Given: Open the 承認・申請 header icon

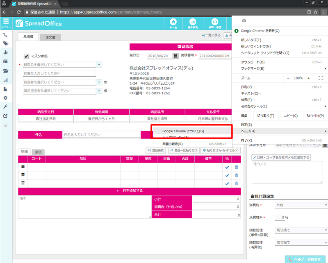Looking at the screenshot, I should pos(215,23).
